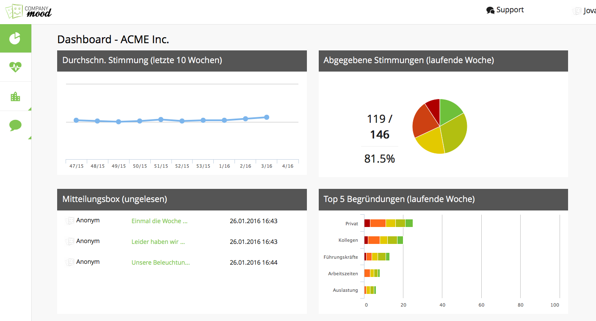This screenshot has width=596, height=321.
Task: Click the Kollegen bar in reasons chart
Action: click(384, 240)
